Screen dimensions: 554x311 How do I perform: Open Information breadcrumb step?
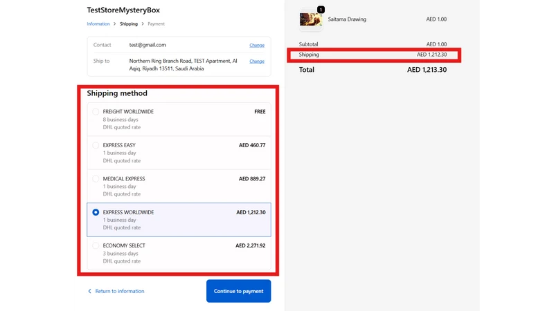coord(98,24)
